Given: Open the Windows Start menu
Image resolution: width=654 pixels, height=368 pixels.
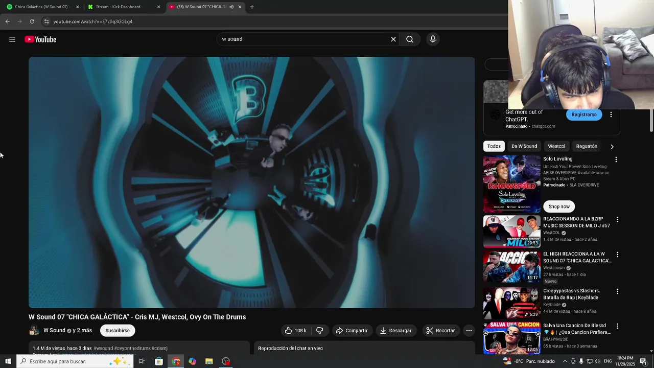Looking at the screenshot, I should (8, 361).
